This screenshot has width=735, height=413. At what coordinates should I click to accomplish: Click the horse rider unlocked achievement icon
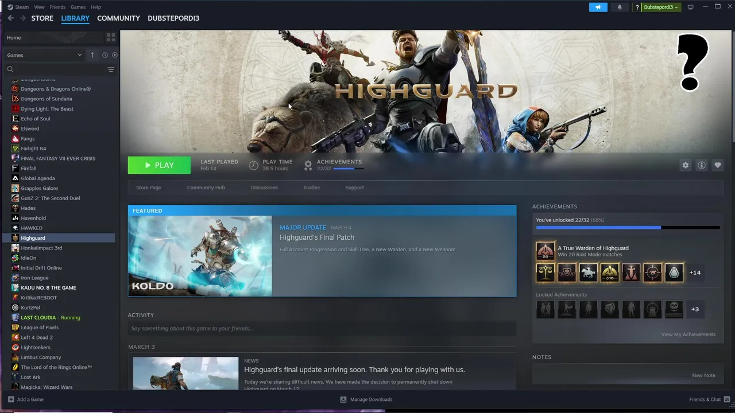click(x=588, y=272)
